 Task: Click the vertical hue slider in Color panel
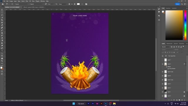(x=185, y=25)
